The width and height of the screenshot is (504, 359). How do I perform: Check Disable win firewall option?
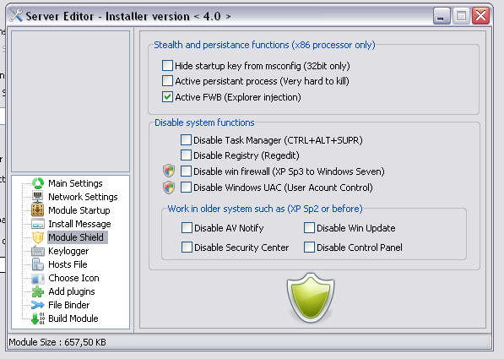coord(186,171)
